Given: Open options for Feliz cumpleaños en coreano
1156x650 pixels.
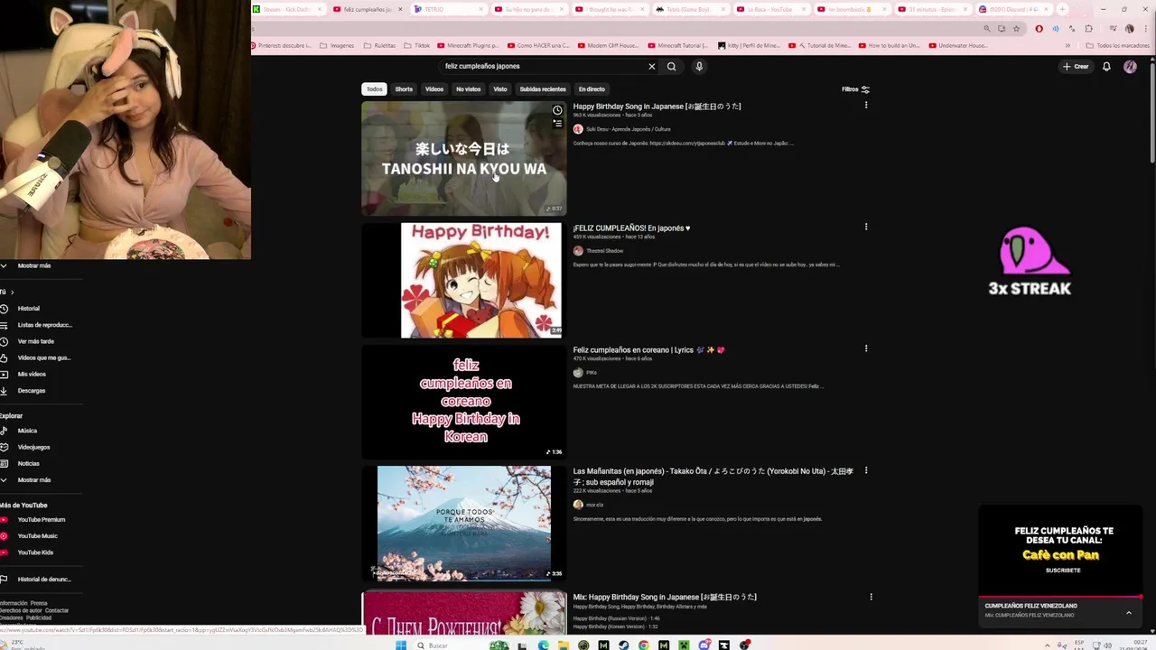Looking at the screenshot, I should pos(866,349).
